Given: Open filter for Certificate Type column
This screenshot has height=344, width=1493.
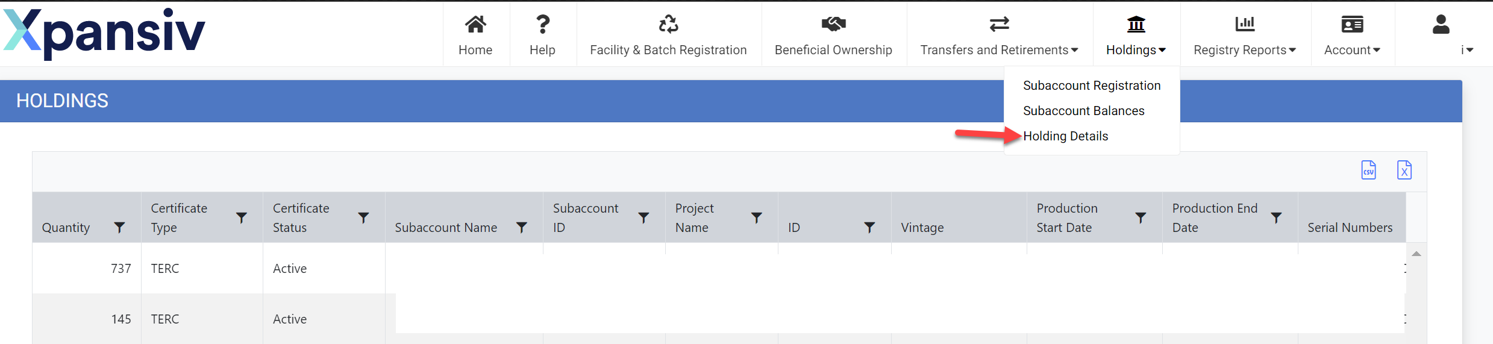Looking at the screenshot, I should [242, 218].
